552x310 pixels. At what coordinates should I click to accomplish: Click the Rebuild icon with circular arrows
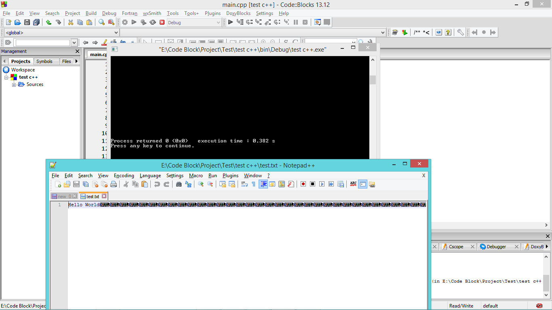(153, 23)
